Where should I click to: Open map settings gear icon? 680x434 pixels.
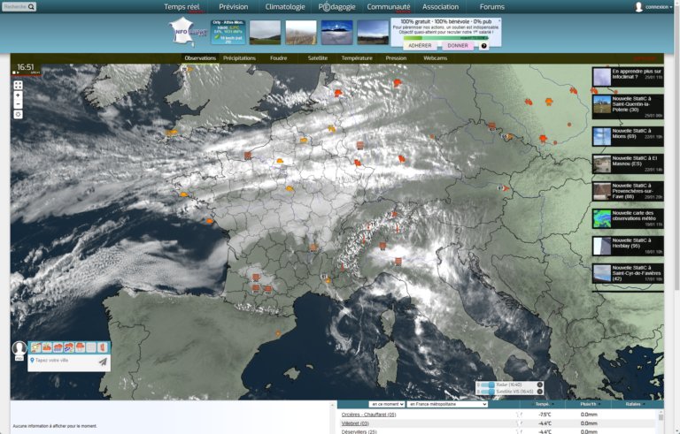[18, 114]
